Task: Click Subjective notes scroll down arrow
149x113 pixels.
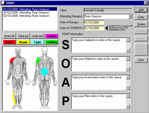Action: (x=128, y=50)
